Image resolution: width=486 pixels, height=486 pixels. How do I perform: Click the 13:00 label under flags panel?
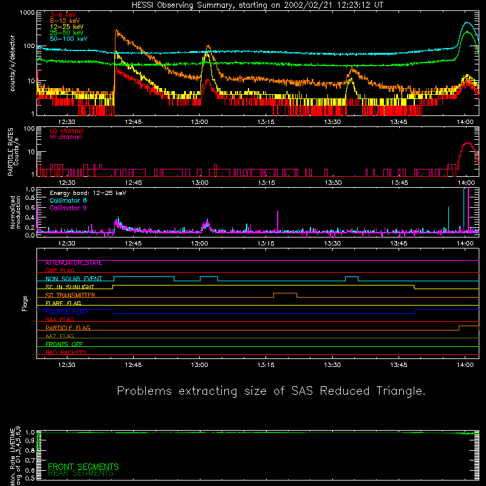[x=200, y=365]
